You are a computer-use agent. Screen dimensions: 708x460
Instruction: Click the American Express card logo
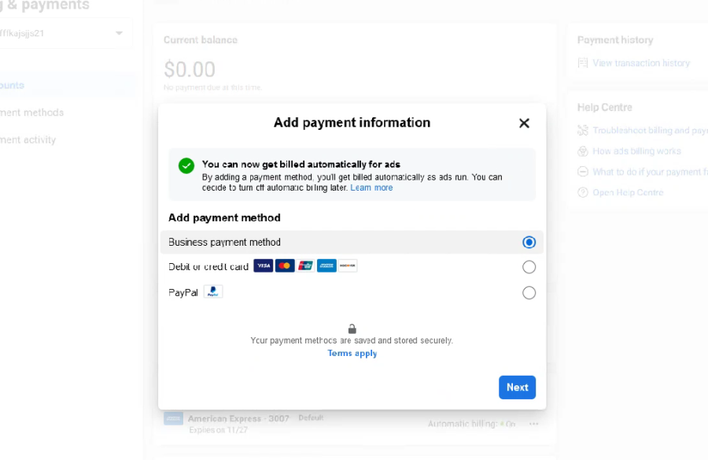(326, 266)
